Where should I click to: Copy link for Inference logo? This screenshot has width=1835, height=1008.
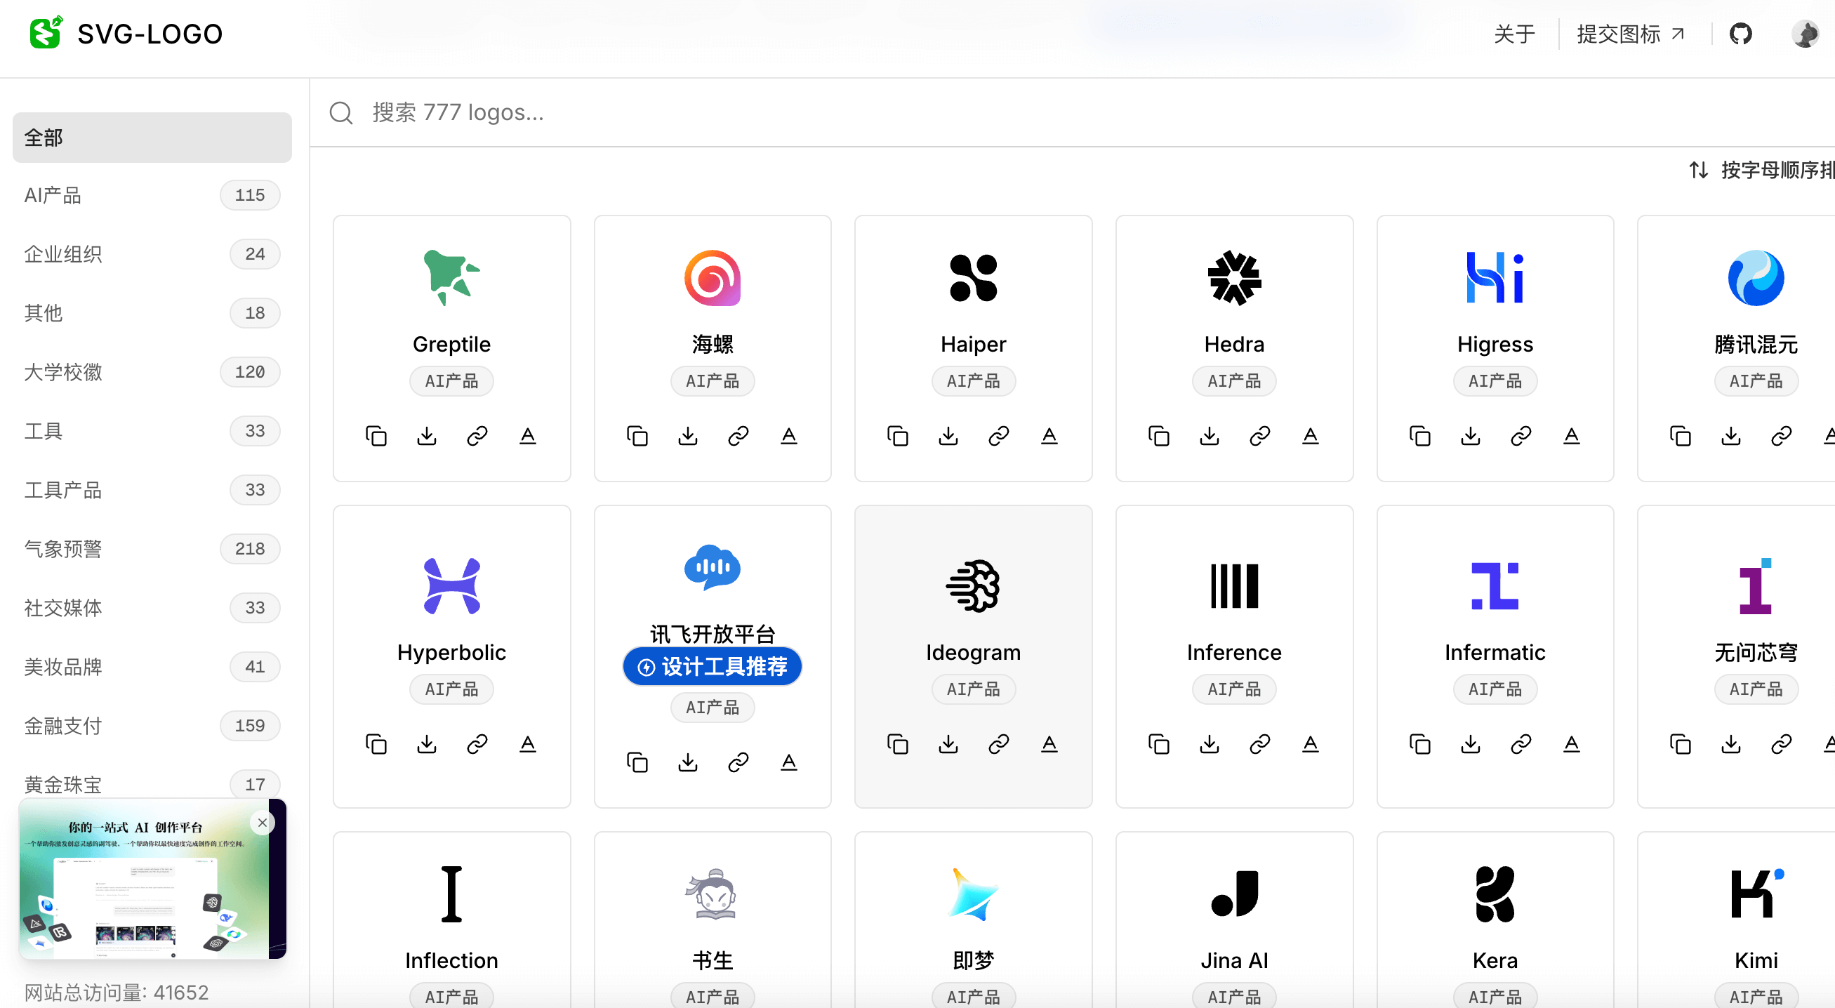tap(1259, 743)
